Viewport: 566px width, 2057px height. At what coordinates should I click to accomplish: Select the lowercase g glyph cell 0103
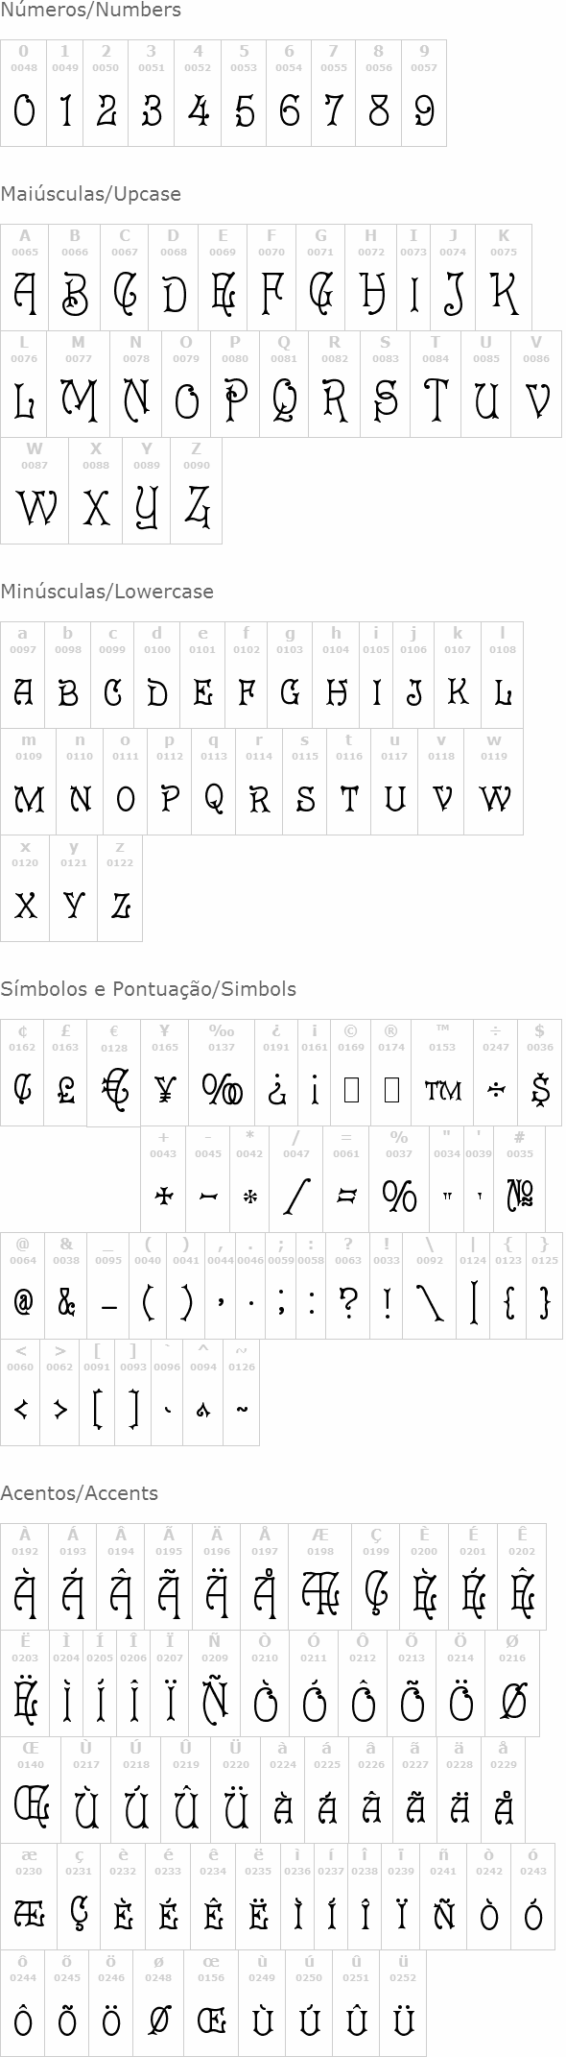[290, 675]
